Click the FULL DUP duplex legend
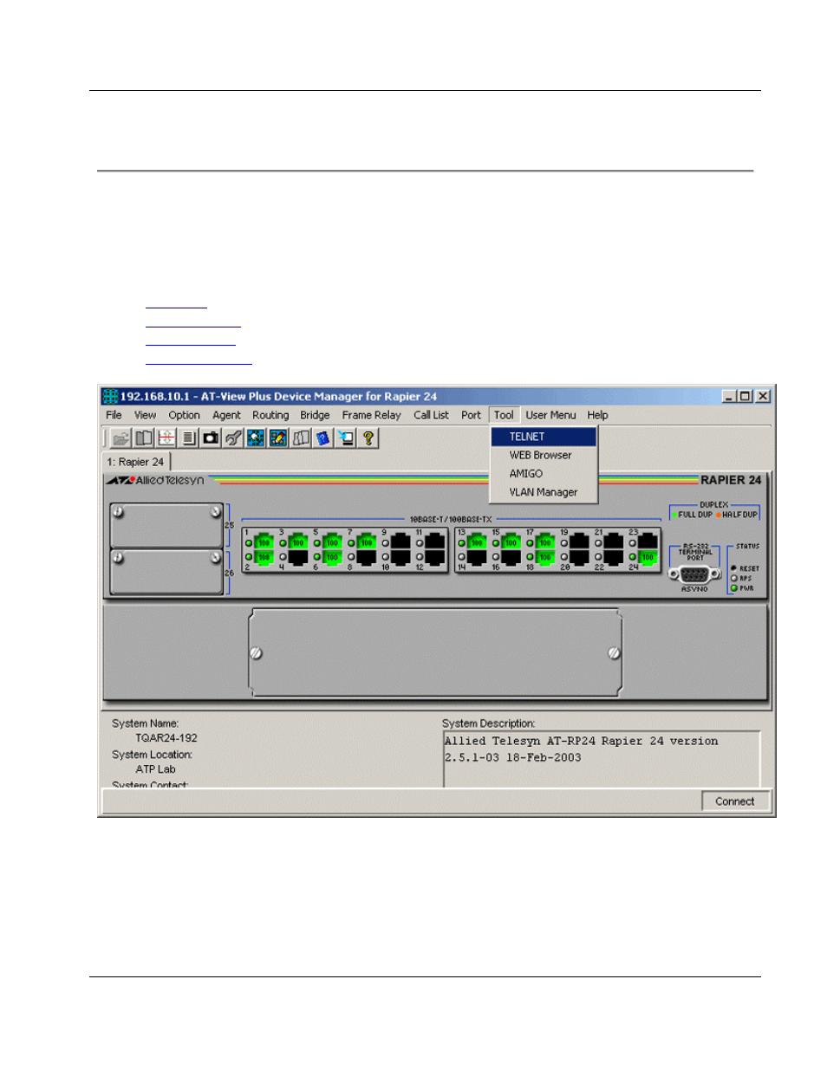 coord(693,515)
